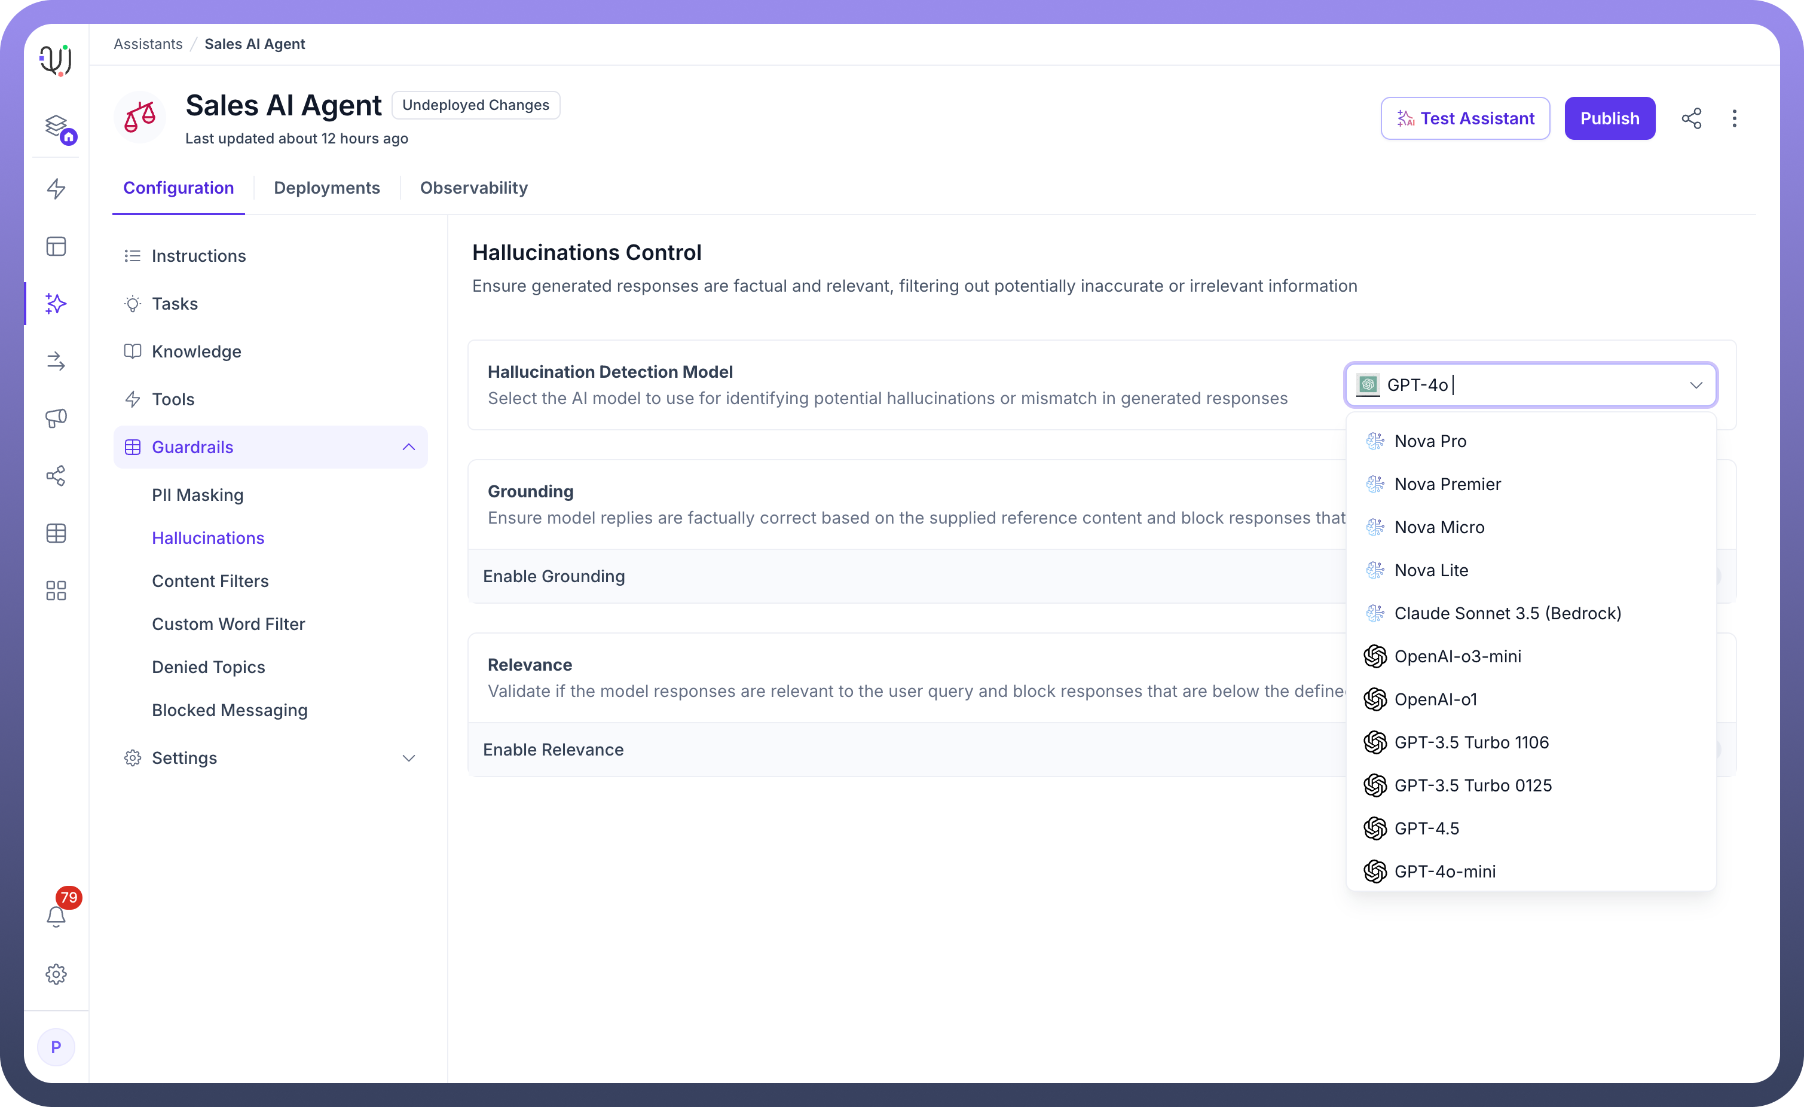This screenshot has width=1804, height=1107.
Task: Click the megaphone icon in the left sidebar
Action: pyautogui.click(x=56, y=418)
